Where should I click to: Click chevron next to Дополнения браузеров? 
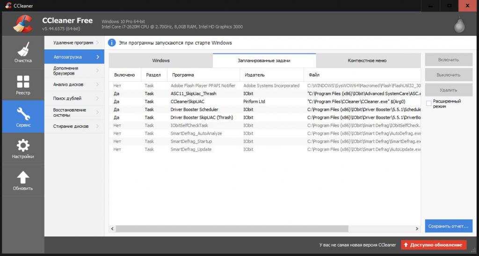[x=98, y=70]
